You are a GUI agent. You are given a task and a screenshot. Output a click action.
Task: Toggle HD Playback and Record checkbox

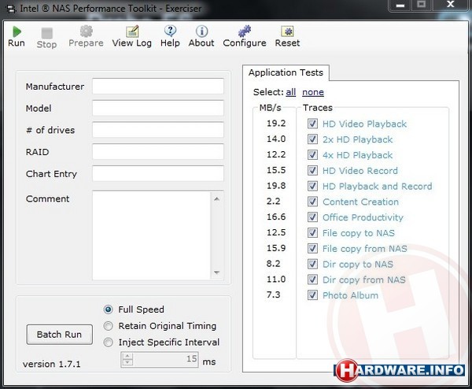[312, 186]
